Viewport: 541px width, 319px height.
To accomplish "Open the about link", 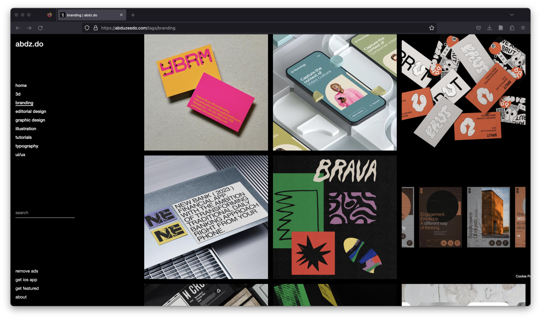I will 21,297.
